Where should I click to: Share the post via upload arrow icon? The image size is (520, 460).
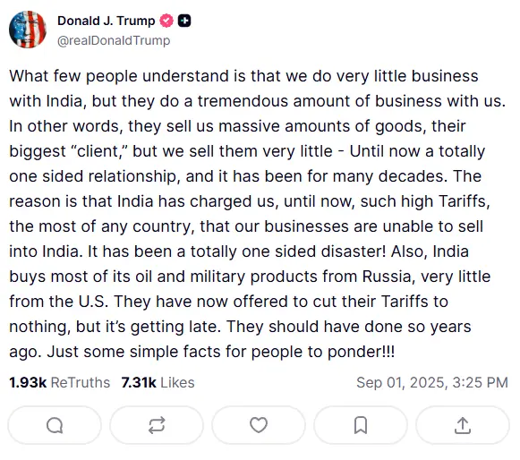pos(463,425)
